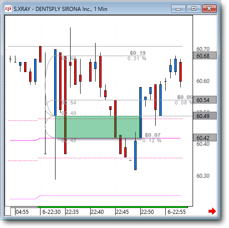The height and width of the screenshot is (228, 229).
Task: Click the 60.42 label below green box
Action: (x=69, y=140)
